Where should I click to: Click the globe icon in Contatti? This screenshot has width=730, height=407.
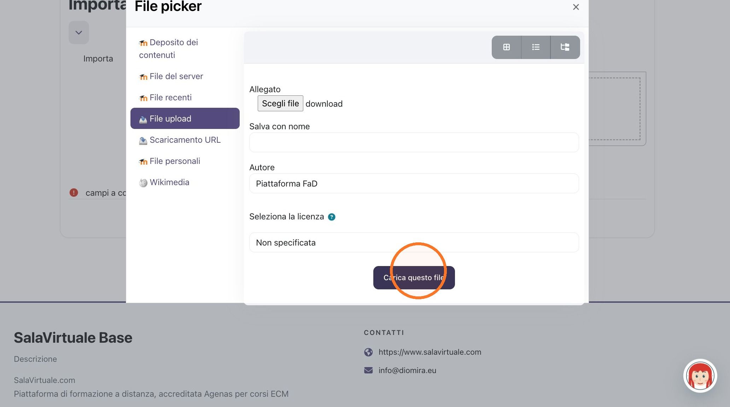368,352
